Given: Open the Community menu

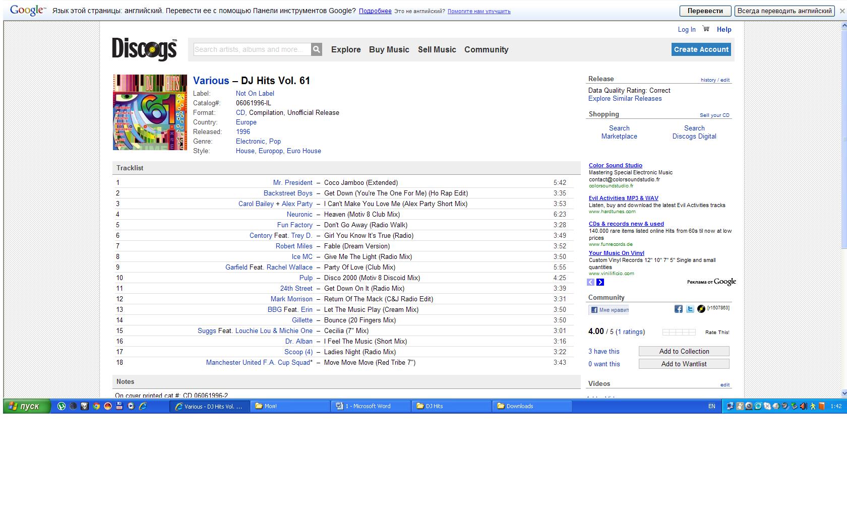Looking at the screenshot, I should [x=486, y=49].
